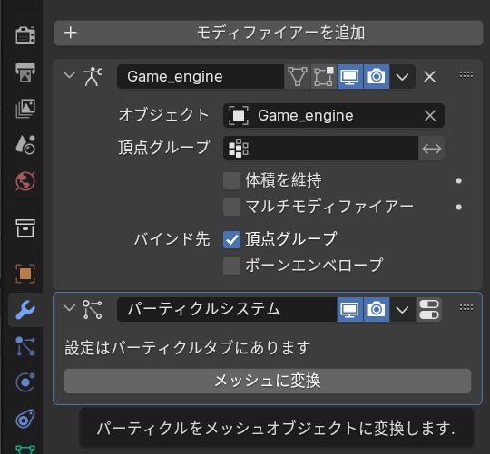Open the Output properties tab
Screen dimensions: 490x454
(25, 72)
